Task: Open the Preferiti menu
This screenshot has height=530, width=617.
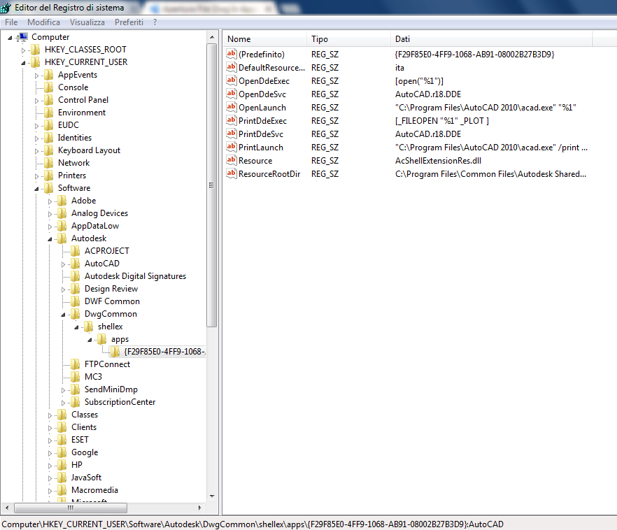Action: (129, 22)
